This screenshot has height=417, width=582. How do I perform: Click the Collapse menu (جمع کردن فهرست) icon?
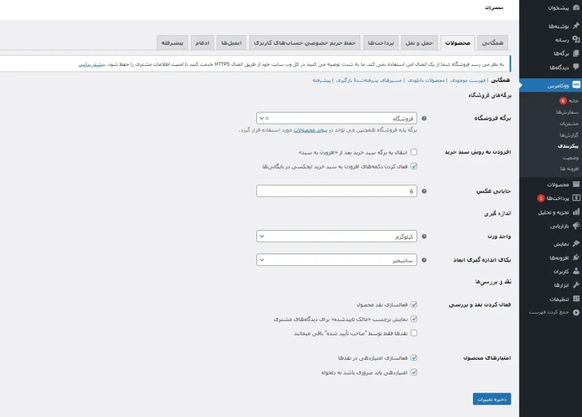coord(576,312)
